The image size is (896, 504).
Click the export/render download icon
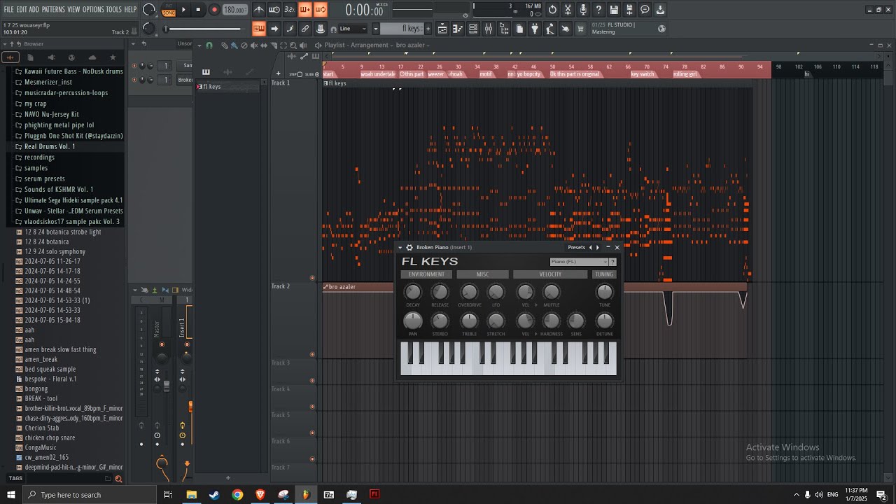click(x=660, y=10)
